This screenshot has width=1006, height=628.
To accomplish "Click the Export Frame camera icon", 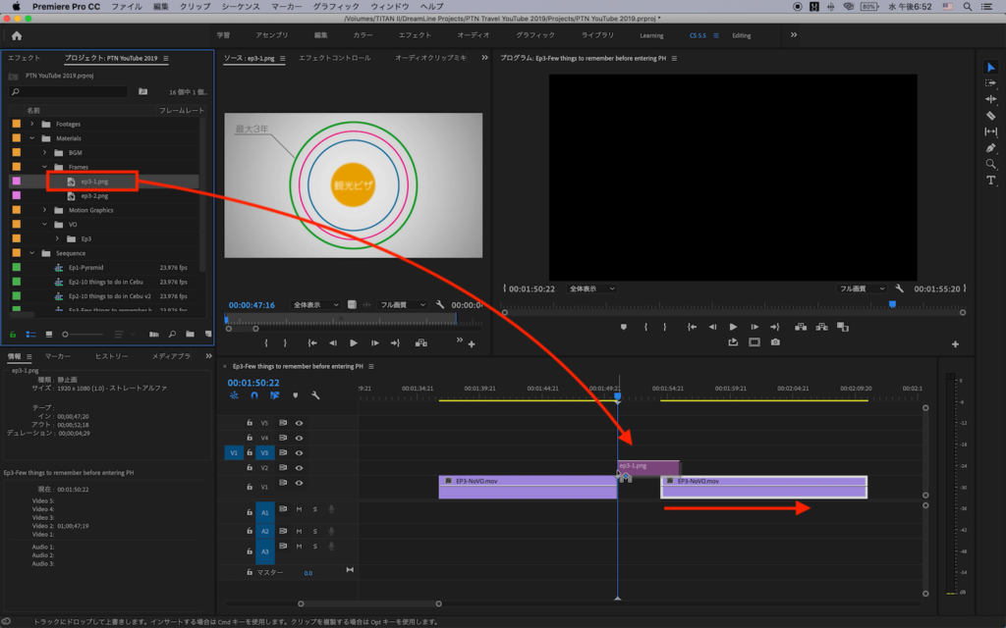I will tap(775, 342).
